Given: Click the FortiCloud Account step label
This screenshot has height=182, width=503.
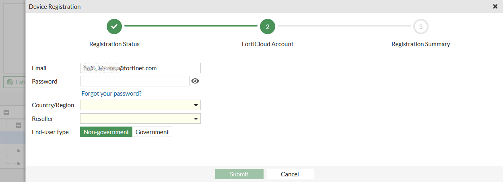Looking at the screenshot, I should click(x=268, y=44).
